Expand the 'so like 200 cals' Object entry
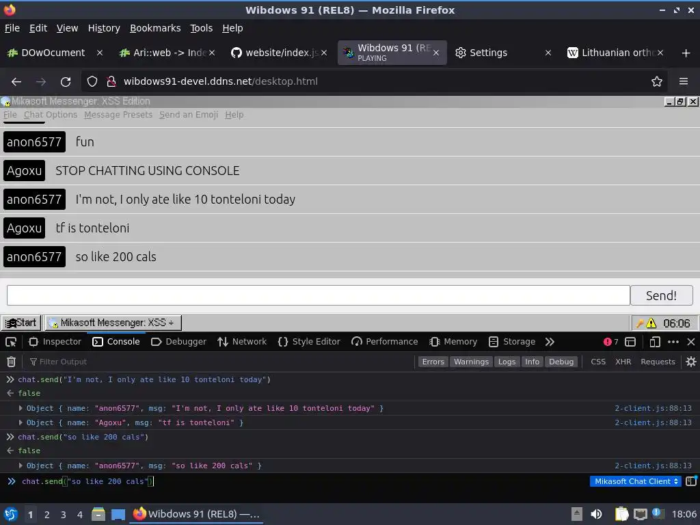Viewport: 700px width, 525px height. coord(21,466)
